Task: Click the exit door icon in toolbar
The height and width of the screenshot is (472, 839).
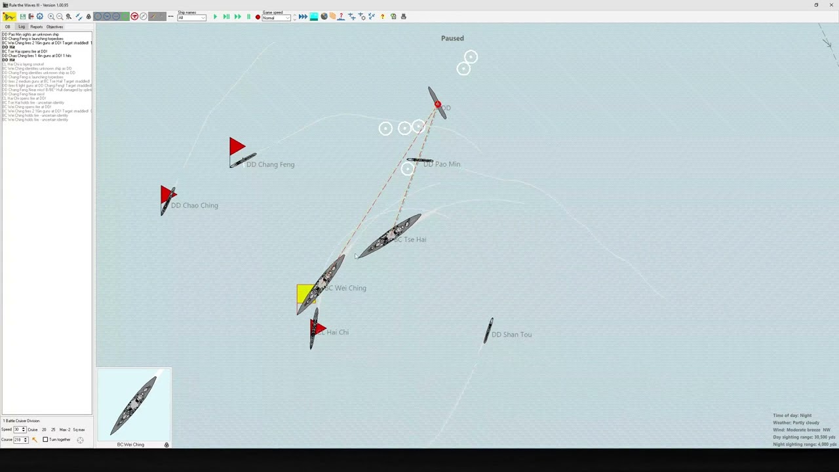Action: click(31, 16)
